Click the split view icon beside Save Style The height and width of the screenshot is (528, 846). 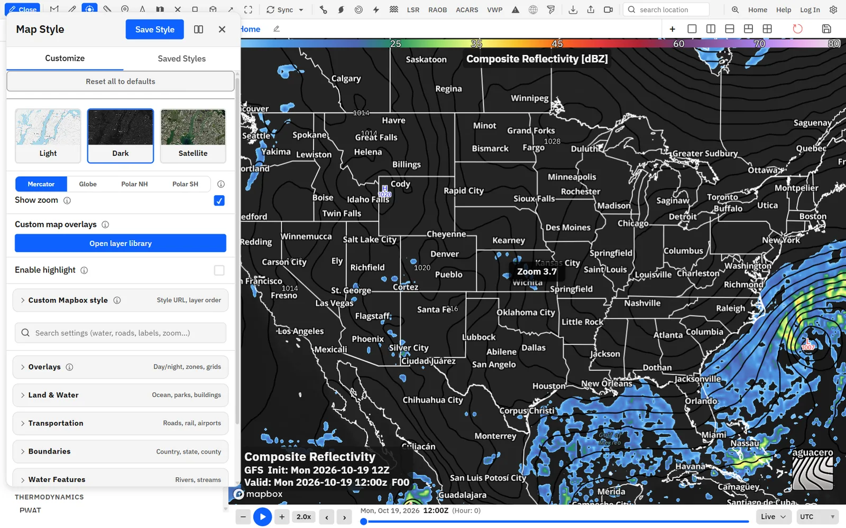[198, 30]
